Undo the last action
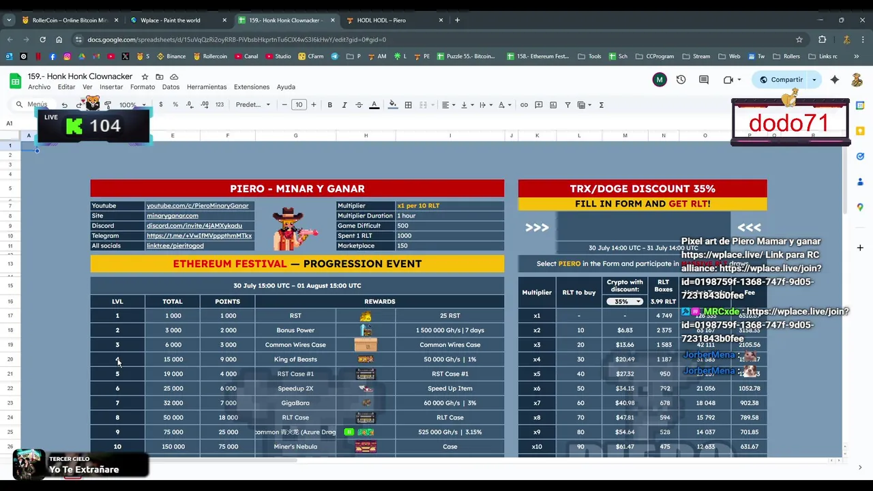 click(x=64, y=105)
